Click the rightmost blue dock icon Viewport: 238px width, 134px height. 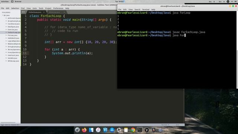point(161,130)
